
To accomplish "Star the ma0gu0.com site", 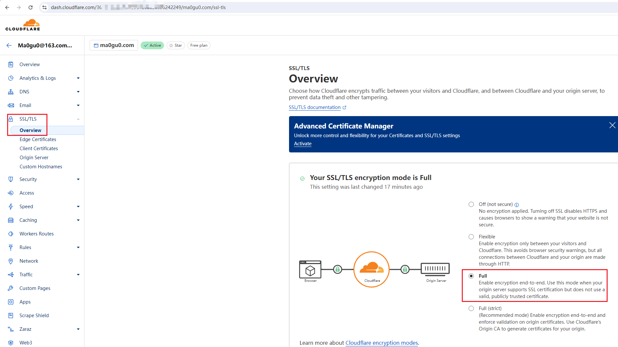I will [x=176, y=45].
